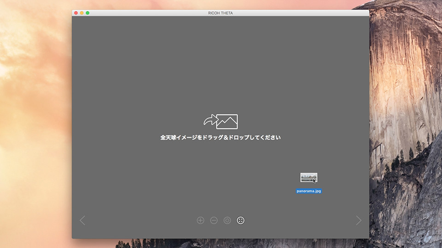The width and height of the screenshot is (442, 248).
Task: Maximize the RICOH THETA window with green button
Action: tap(87, 13)
